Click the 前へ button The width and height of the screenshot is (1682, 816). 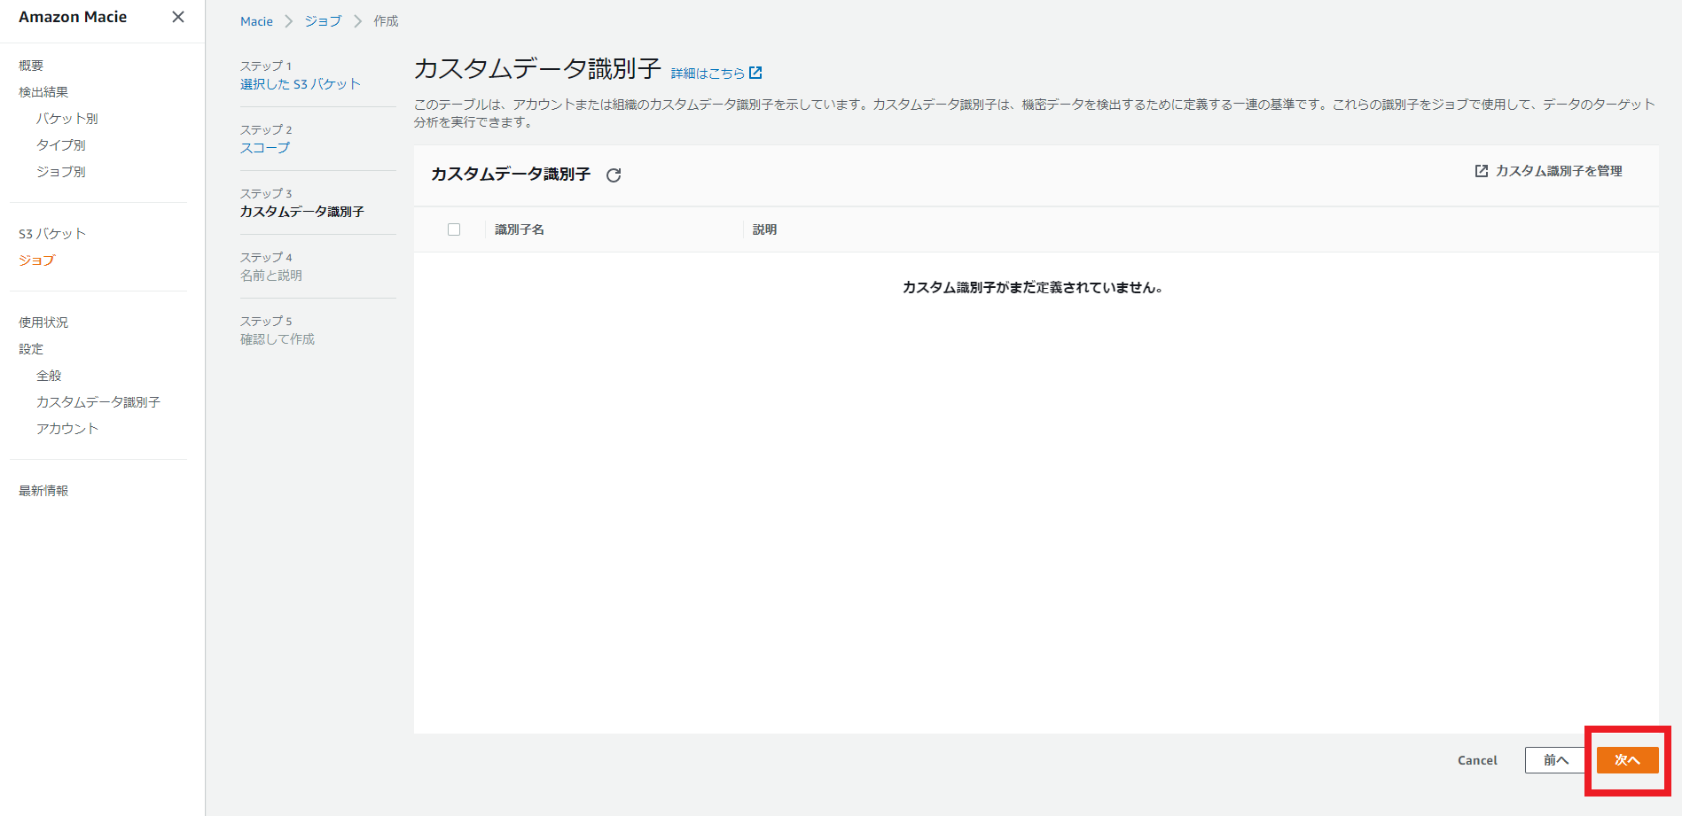(x=1555, y=760)
